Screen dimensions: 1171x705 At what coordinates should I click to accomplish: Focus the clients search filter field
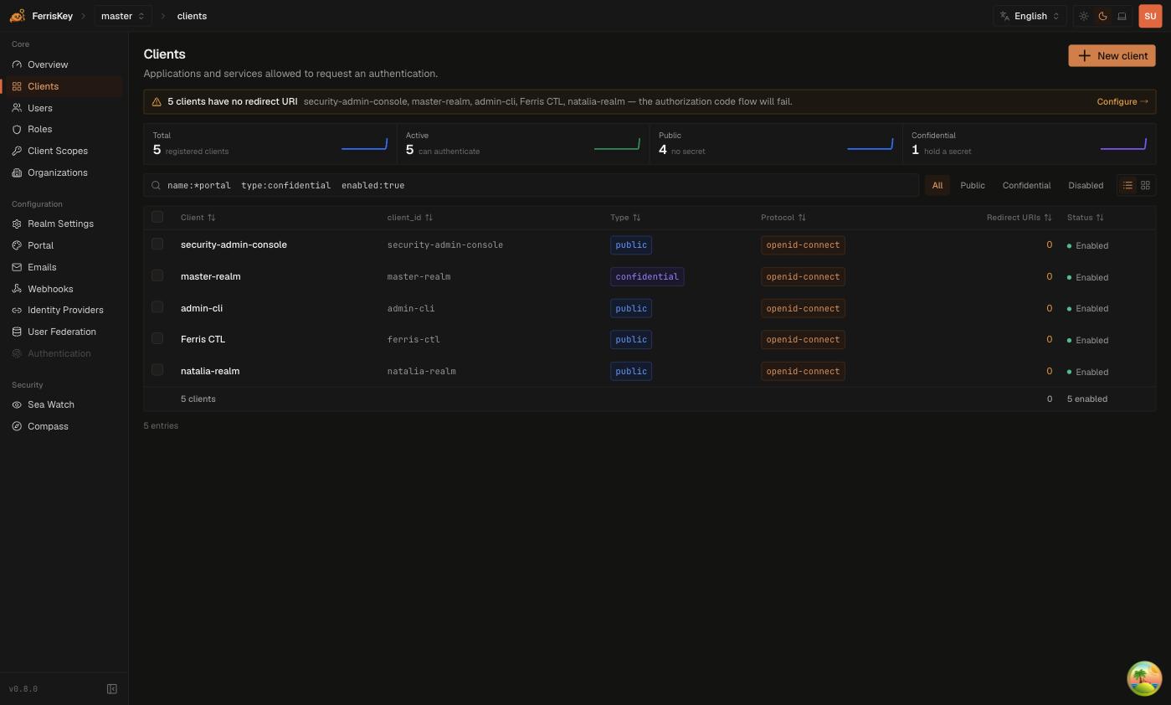532,185
